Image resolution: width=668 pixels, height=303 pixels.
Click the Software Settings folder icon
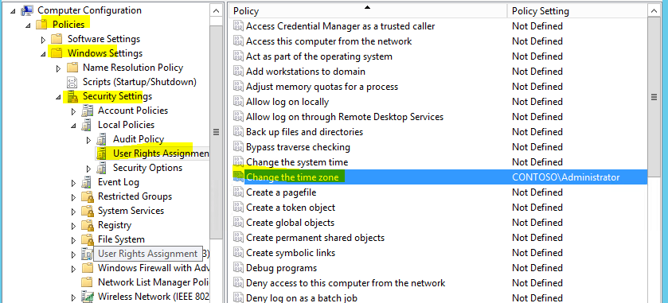tap(57, 39)
